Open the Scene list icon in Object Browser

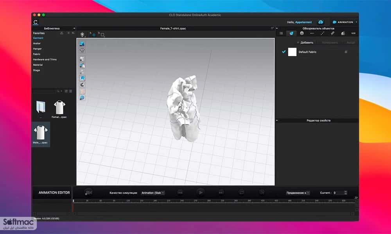click(x=281, y=33)
